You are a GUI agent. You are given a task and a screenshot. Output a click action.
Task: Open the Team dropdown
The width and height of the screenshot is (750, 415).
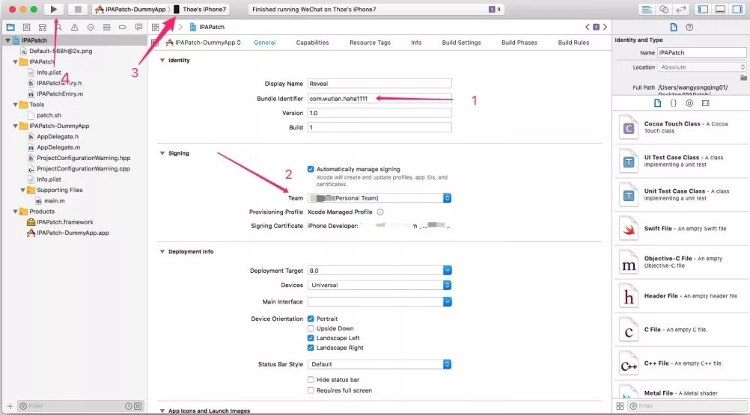pyautogui.click(x=379, y=198)
